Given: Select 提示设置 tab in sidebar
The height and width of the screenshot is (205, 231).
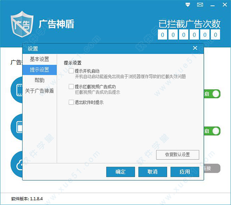Looking at the screenshot, I should click(39, 70).
